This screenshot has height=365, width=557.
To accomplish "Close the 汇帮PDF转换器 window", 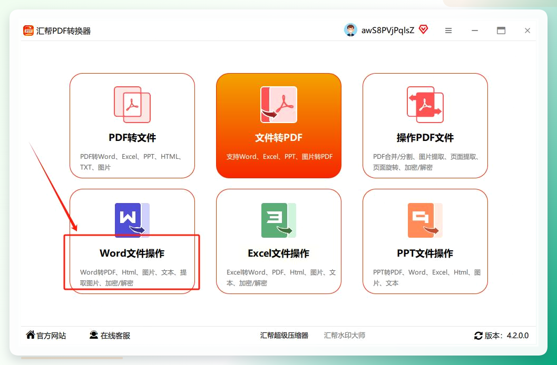I will click(527, 31).
